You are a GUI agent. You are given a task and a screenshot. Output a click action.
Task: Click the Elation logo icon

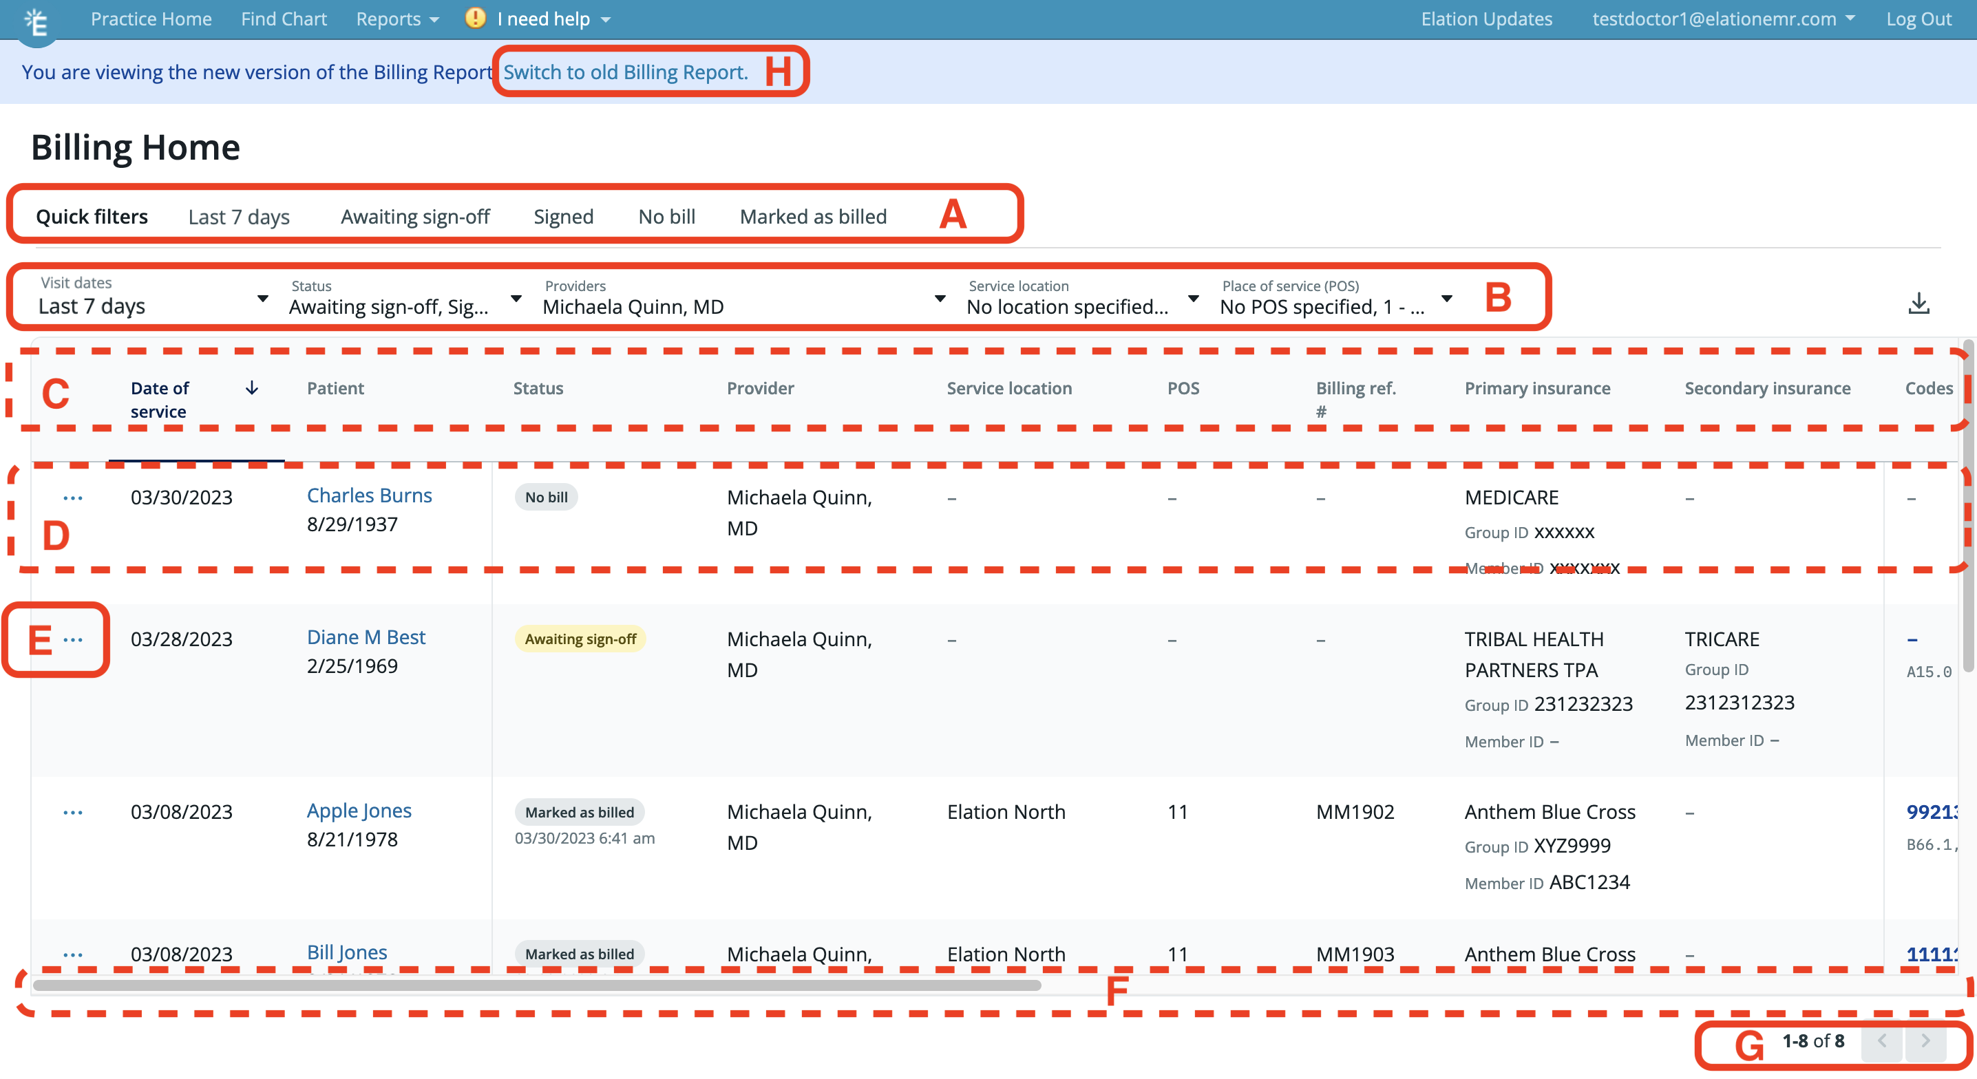36,20
